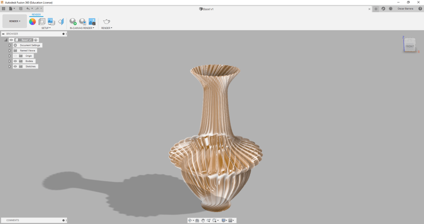Open the Render workspace dropdown
This screenshot has width=424, height=224.
15,21
